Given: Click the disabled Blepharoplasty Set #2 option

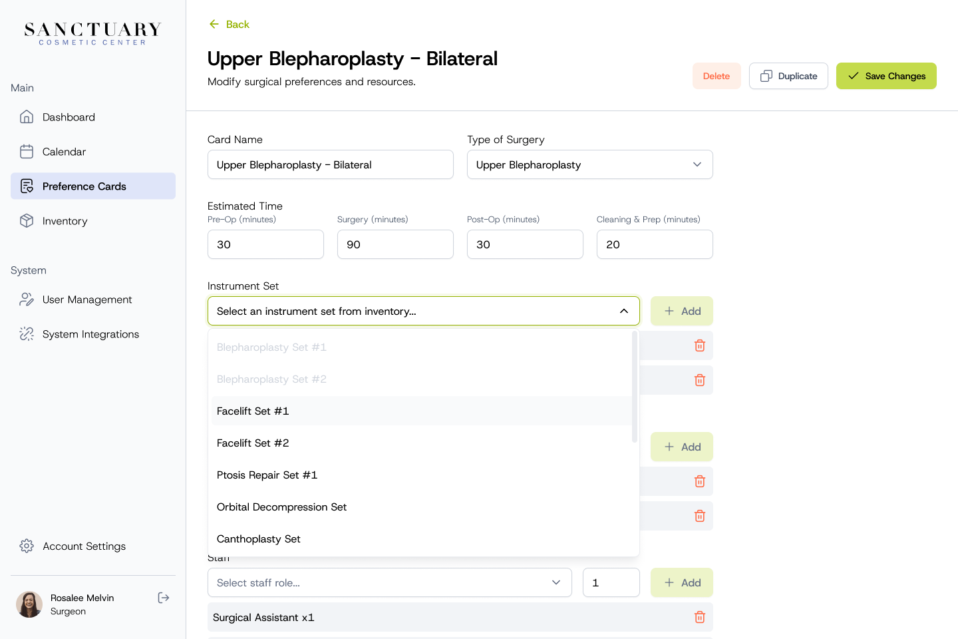Looking at the screenshot, I should [x=422, y=379].
